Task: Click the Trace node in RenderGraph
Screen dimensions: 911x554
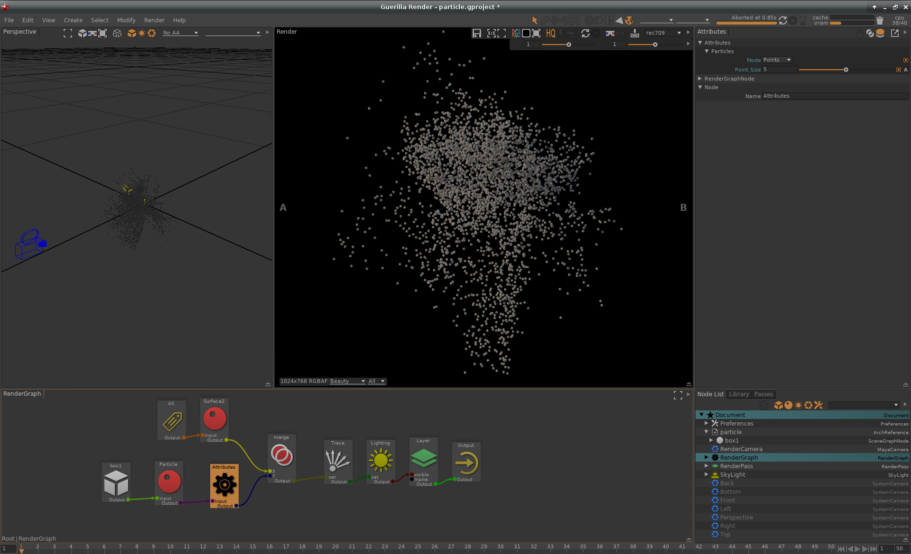Action: click(x=338, y=460)
